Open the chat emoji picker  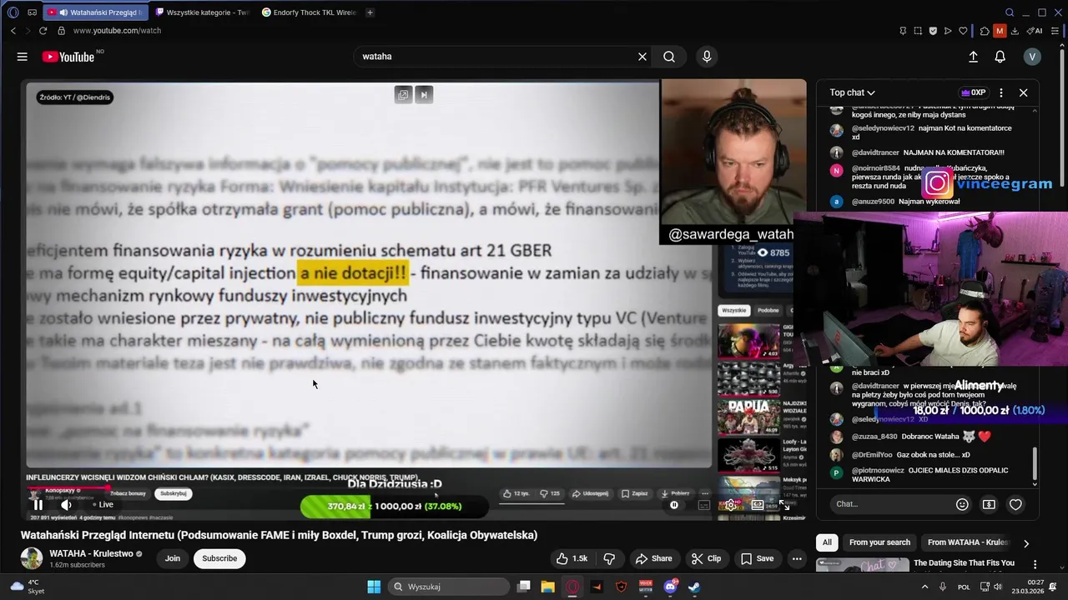pos(962,504)
